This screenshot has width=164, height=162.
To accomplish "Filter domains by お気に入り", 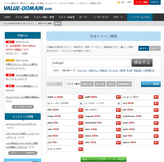I will (87, 84).
